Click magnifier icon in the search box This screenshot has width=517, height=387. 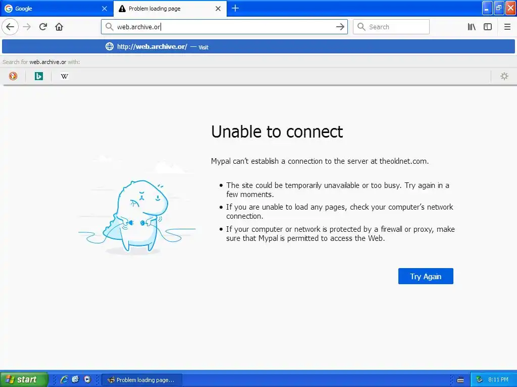click(x=361, y=27)
